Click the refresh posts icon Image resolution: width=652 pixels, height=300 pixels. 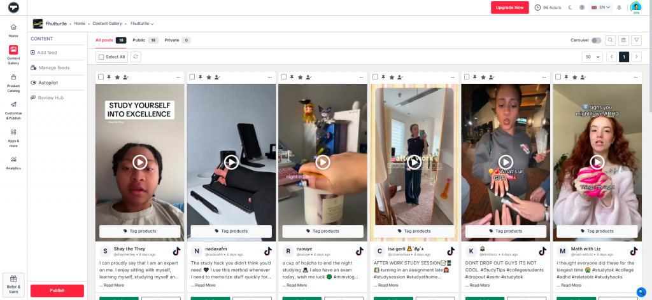tap(136, 57)
